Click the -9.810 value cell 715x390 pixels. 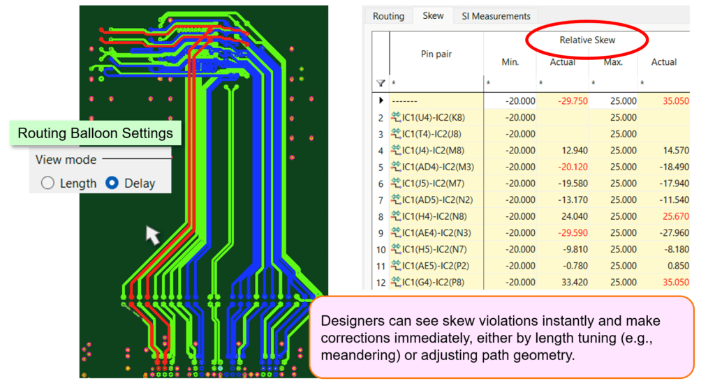[575, 249]
